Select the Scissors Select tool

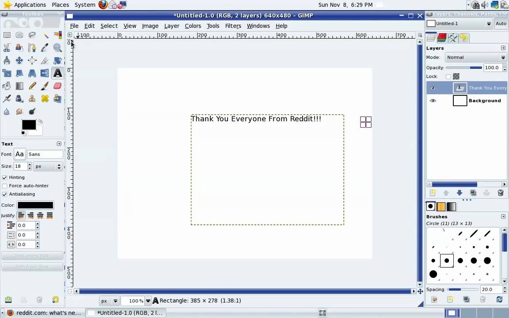pos(7,48)
